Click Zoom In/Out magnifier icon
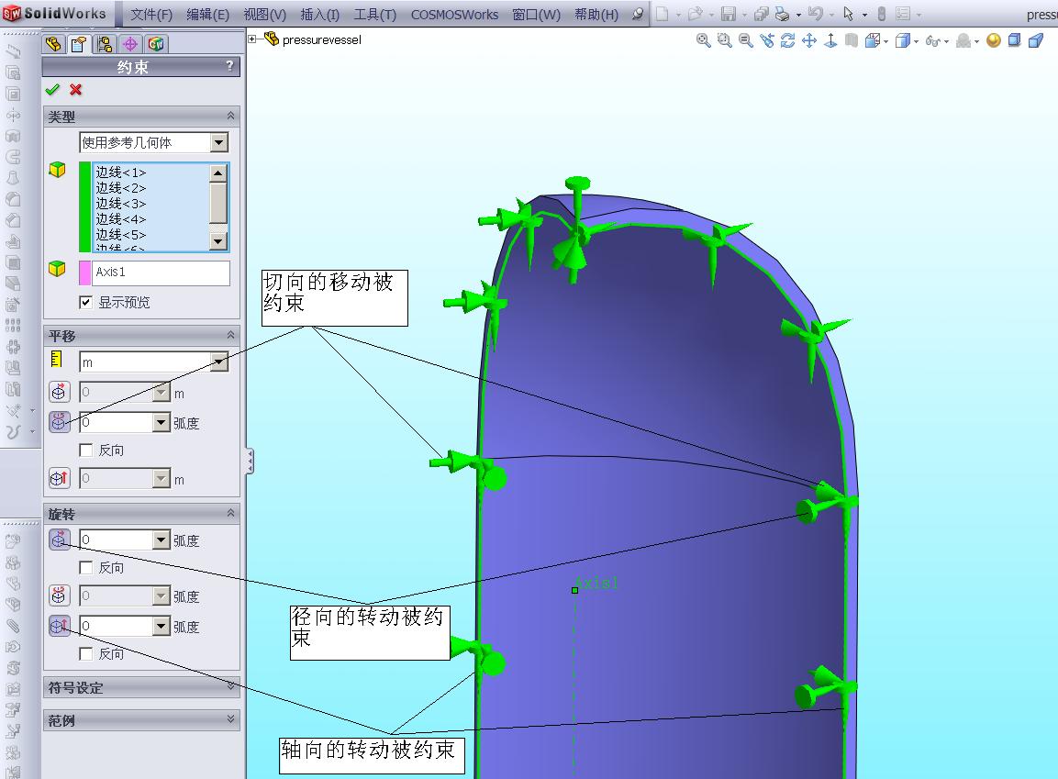This screenshot has width=1058, height=779. (746, 40)
